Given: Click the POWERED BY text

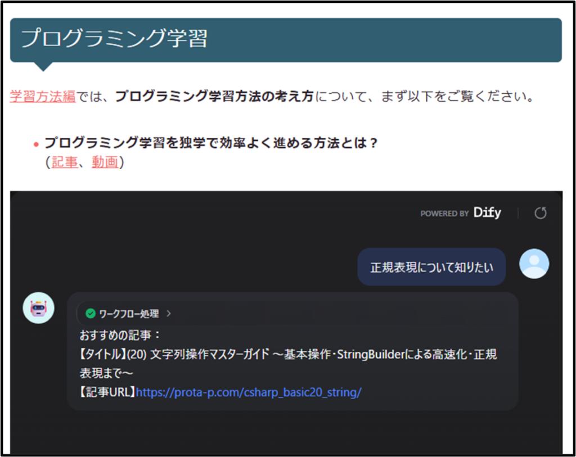Looking at the screenshot, I should 444,214.
